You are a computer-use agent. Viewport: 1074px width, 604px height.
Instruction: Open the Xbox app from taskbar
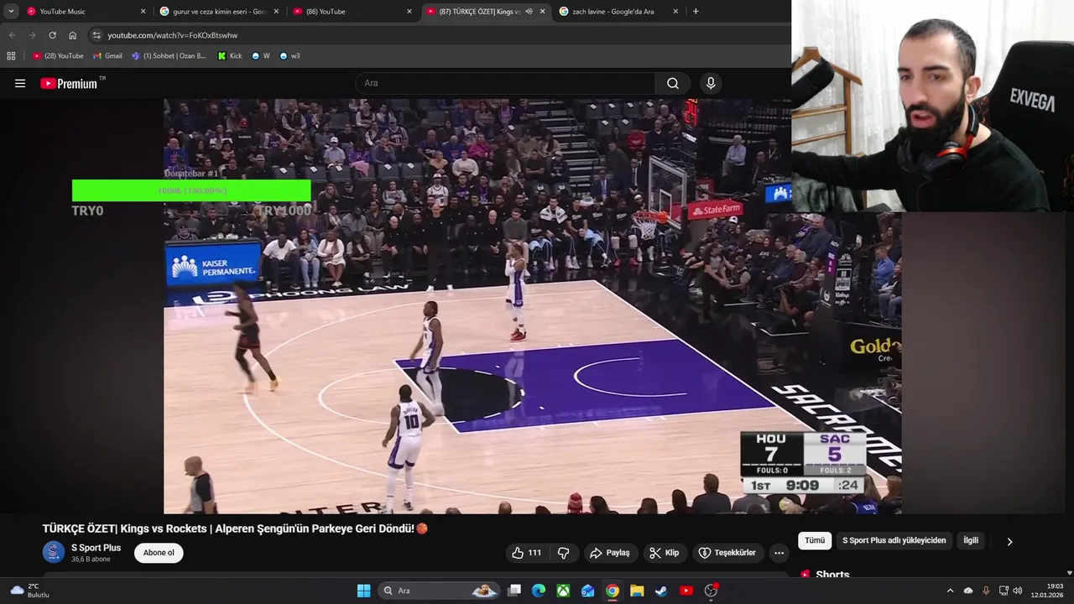[x=563, y=591]
